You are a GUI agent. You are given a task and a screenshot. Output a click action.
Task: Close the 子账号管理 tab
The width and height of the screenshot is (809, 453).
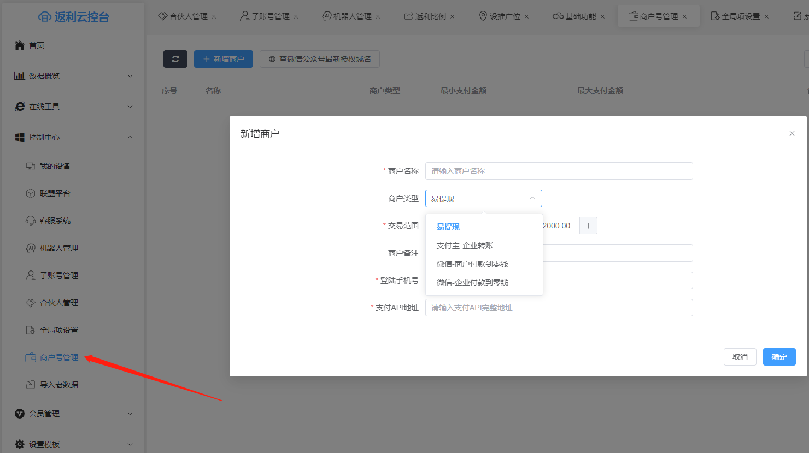pyautogui.click(x=296, y=16)
